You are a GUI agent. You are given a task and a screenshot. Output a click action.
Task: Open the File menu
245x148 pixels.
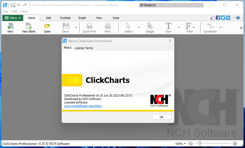point(6,11)
